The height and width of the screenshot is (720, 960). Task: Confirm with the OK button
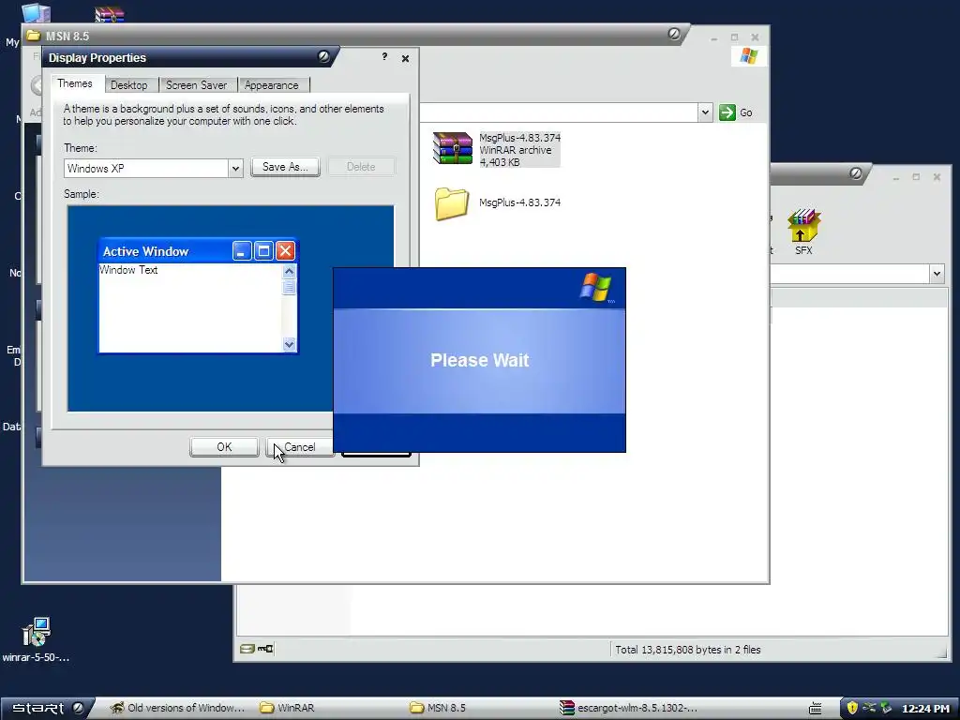pos(224,447)
